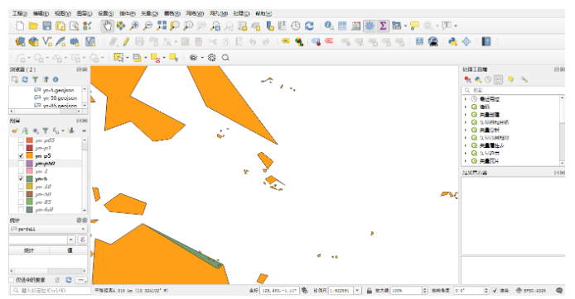Open the Help menu
This screenshot has height=299, width=575.
tap(263, 13)
